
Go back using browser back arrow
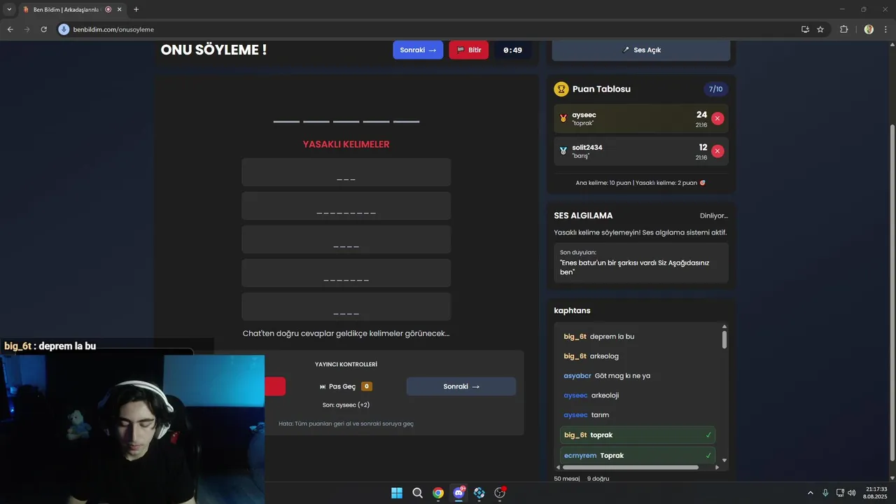[x=10, y=29]
